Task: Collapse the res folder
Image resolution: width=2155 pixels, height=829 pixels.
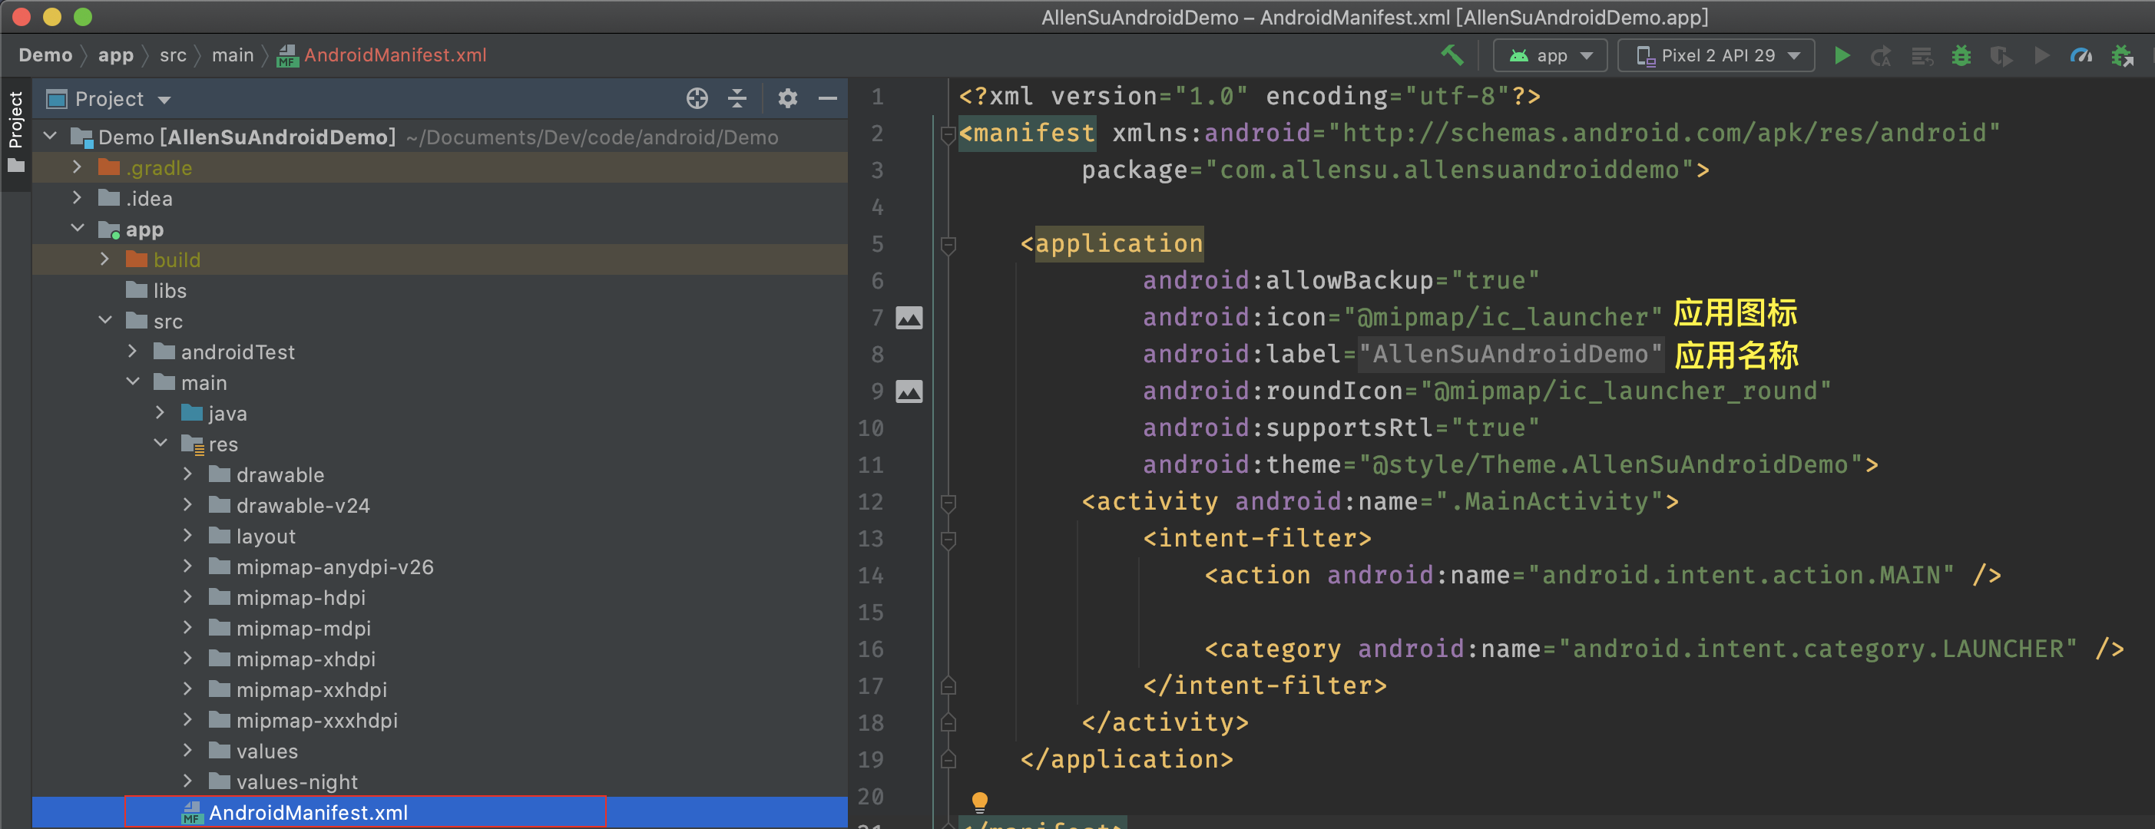Action: (x=161, y=444)
